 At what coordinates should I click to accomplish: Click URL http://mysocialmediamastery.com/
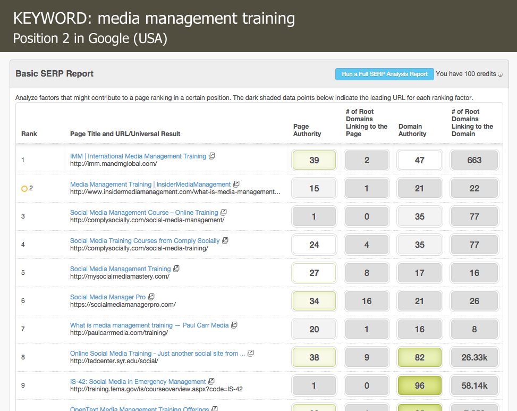[x=120, y=276]
